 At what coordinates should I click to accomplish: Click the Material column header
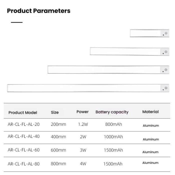coord(150,112)
